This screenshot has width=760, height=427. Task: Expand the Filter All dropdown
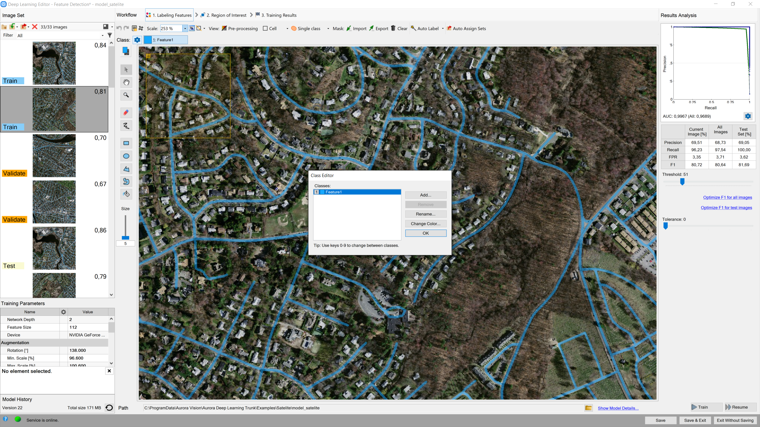102,36
